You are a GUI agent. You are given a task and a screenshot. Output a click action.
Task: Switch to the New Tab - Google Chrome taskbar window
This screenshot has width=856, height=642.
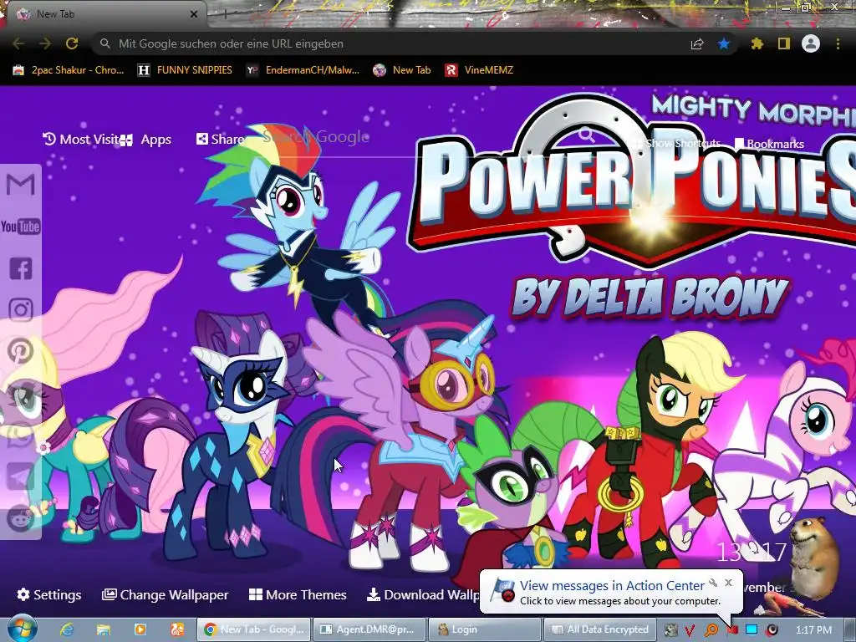(253, 629)
